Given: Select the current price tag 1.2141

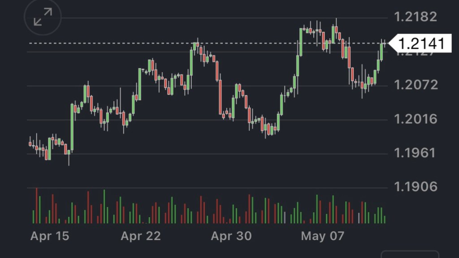Looking at the screenshot, I should coord(421,43).
